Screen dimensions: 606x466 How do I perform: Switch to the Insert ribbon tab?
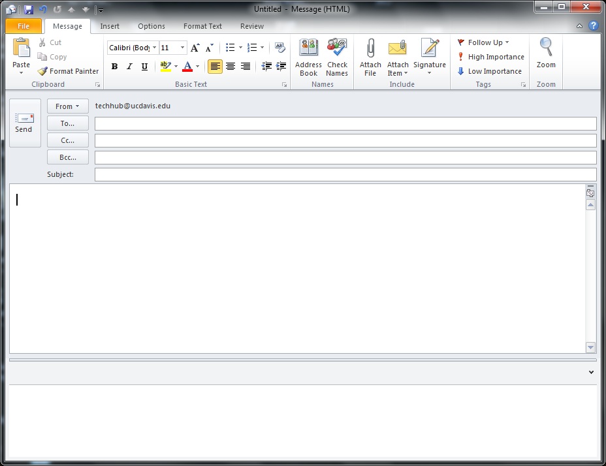110,26
